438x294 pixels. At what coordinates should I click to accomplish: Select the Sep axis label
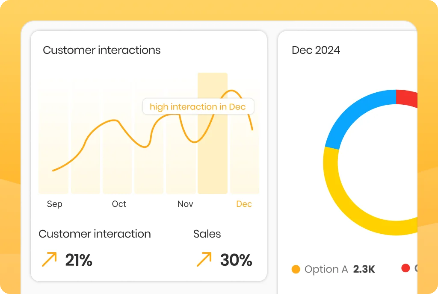click(x=54, y=204)
